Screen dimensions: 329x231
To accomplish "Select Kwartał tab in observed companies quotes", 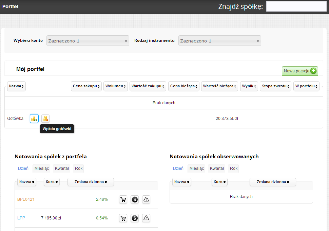I will coord(217,168).
